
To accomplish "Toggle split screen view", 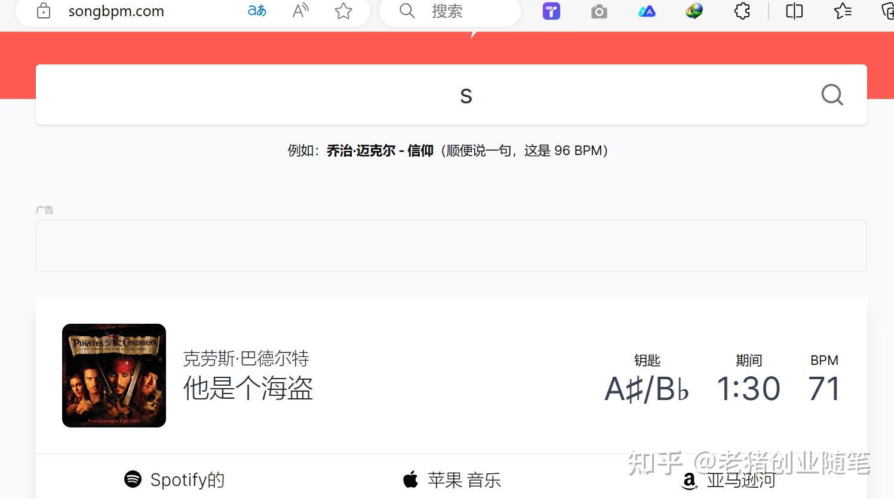I will pos(793,10).
